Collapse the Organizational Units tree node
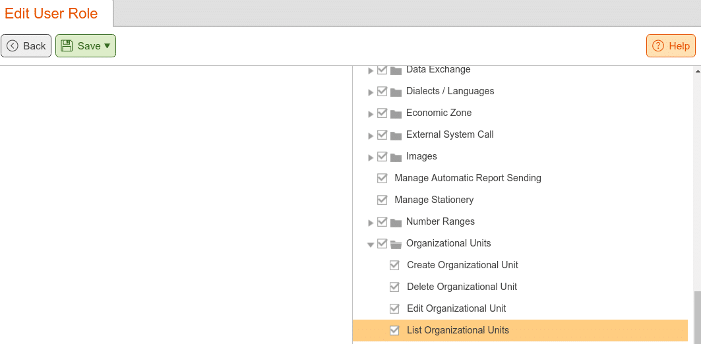The image size is (701, 344). pyautogui.click(x=370, y=244)
